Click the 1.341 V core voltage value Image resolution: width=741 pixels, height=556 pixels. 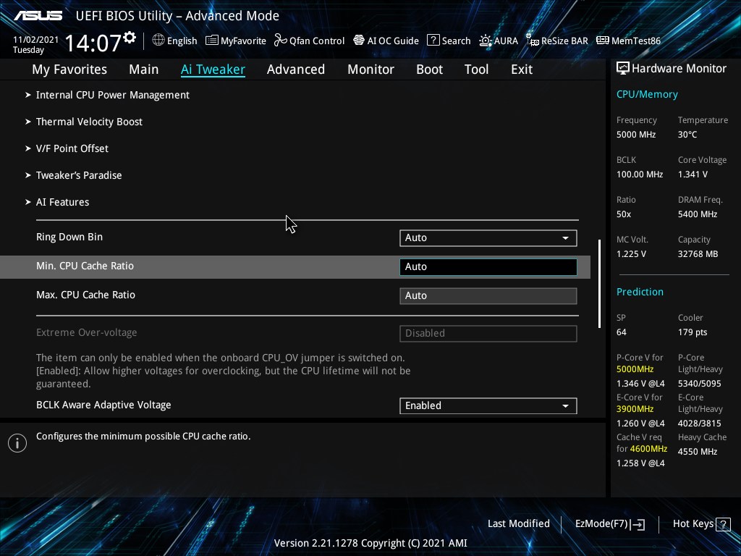[x=693, y=174]
